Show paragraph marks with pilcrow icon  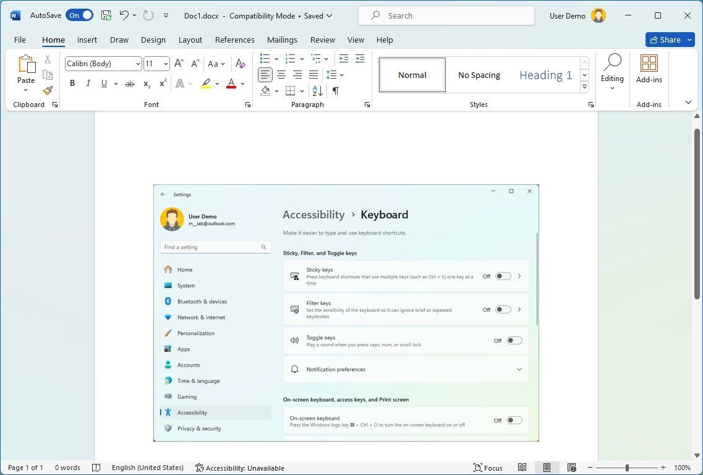coord(335,91)
